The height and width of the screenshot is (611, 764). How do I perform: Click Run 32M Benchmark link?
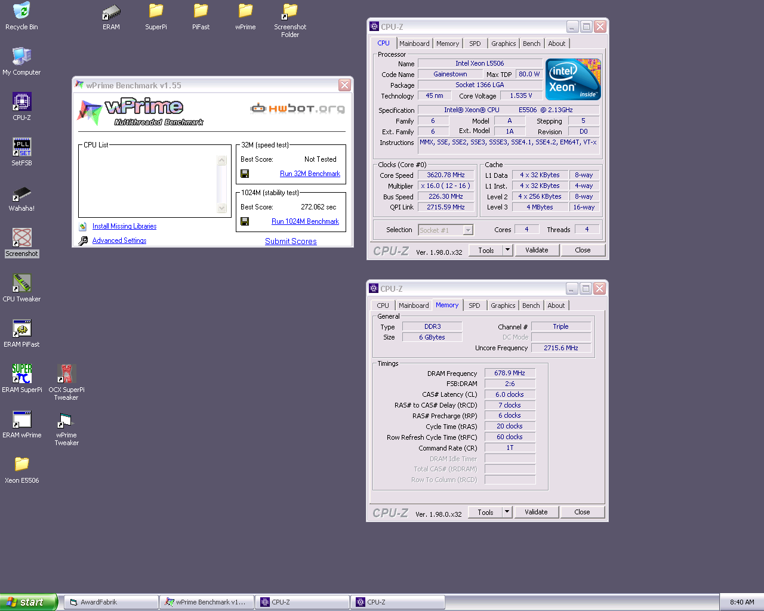tap(310, 174)
